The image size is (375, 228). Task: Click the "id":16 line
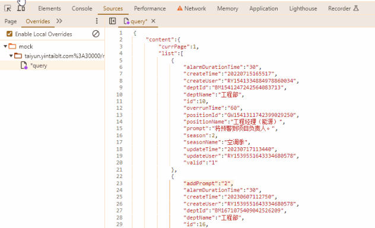[196, 224]
